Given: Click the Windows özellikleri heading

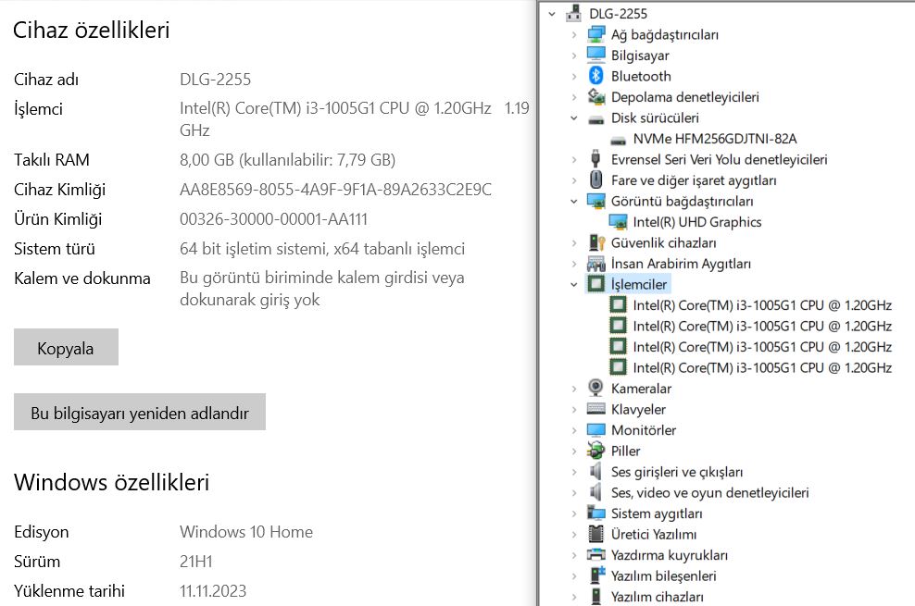Looking at the screenshot, I should [111, 482].
